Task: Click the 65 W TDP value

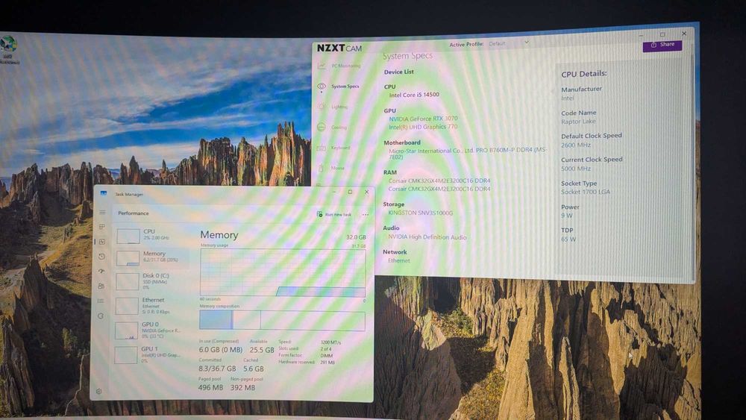Action: pyautogui.click(x=568, y=239)
